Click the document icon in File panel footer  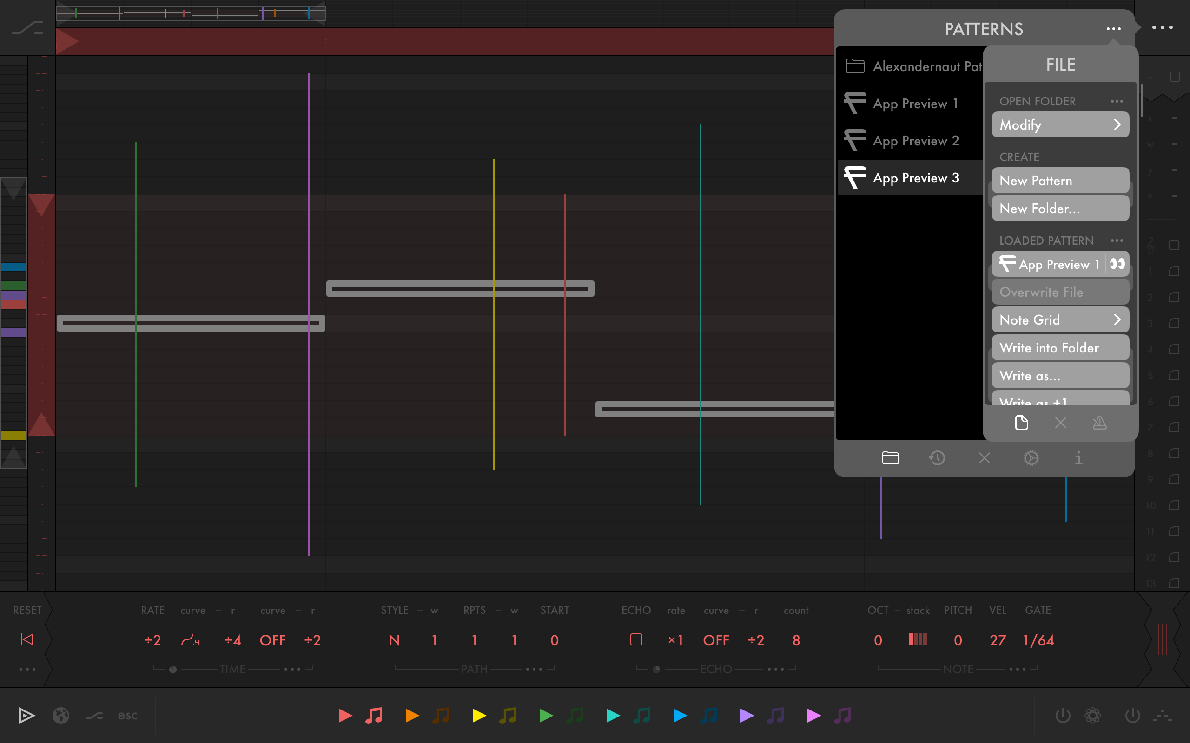[1021, 423]
